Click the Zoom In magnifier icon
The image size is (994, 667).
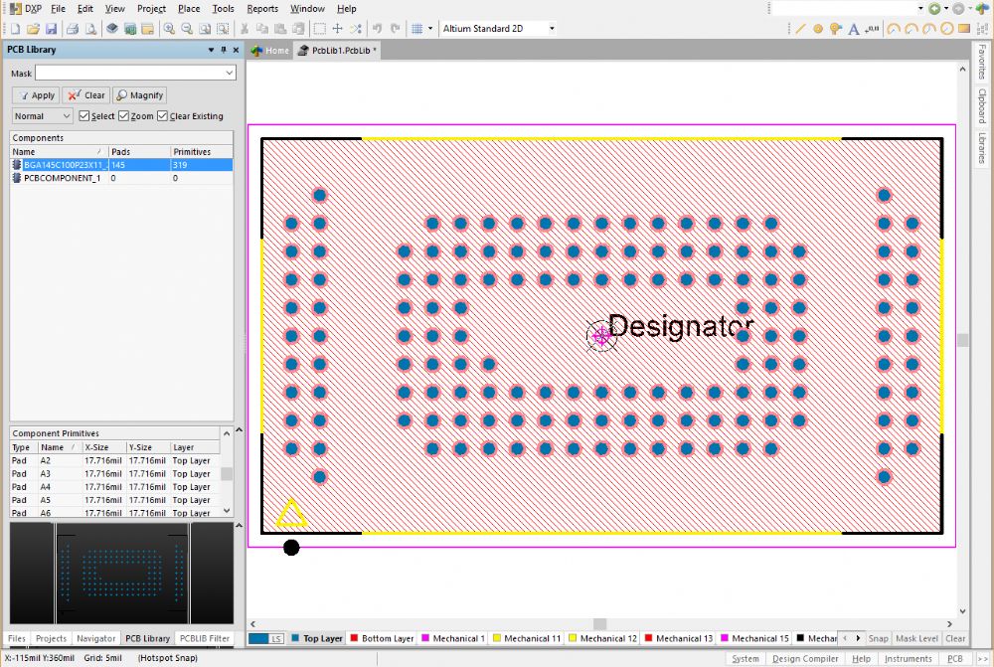[169, 29]
